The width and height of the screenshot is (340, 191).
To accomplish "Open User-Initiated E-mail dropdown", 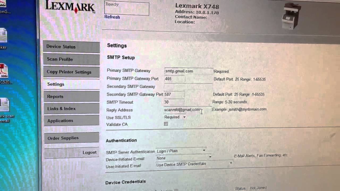I will (x=194, y=164).
